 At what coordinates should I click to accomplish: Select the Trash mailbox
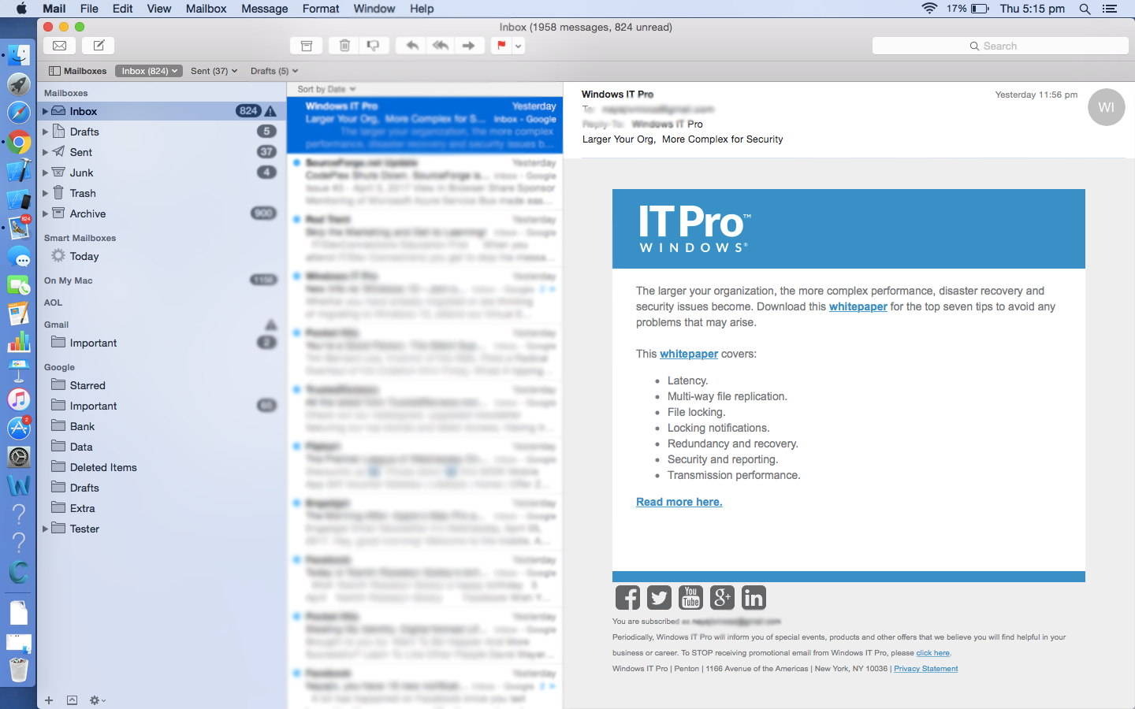point(161,193)
